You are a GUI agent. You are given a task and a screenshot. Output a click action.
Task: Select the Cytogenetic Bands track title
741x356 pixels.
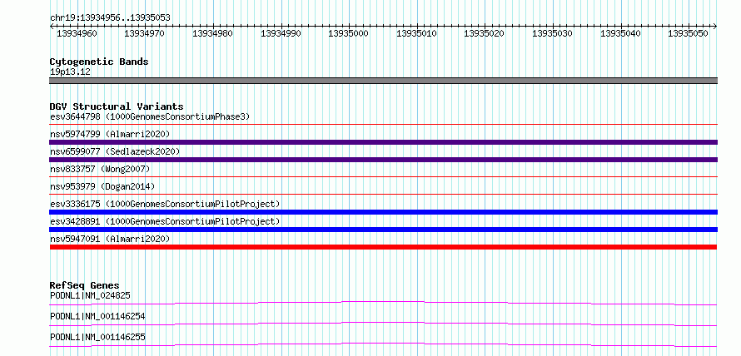click(99, 62)
